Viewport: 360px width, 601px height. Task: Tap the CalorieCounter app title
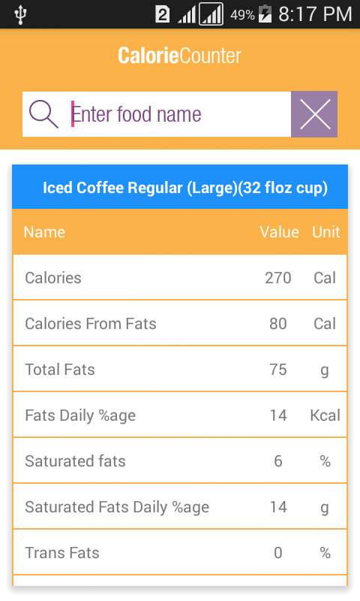pyautogui.click(x=179, y=56)
